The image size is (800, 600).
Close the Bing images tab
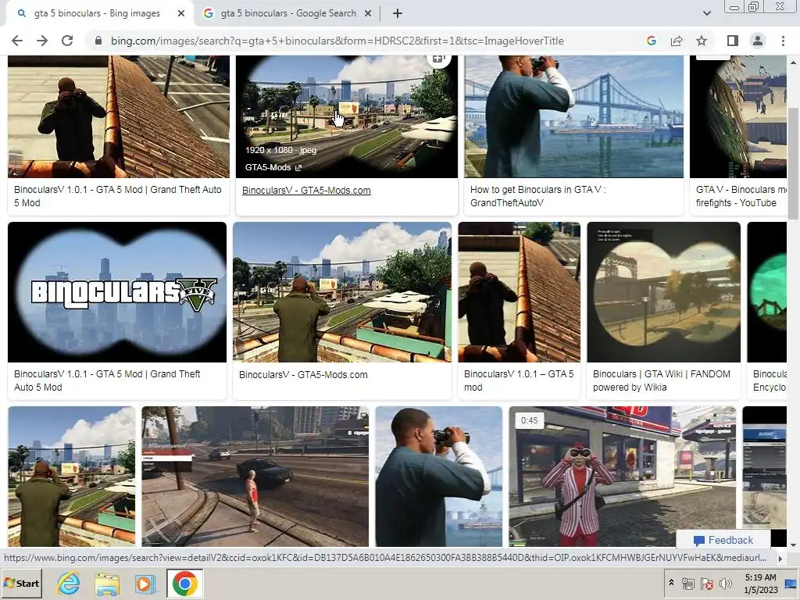pyautogui.click(x=181, y=14)
